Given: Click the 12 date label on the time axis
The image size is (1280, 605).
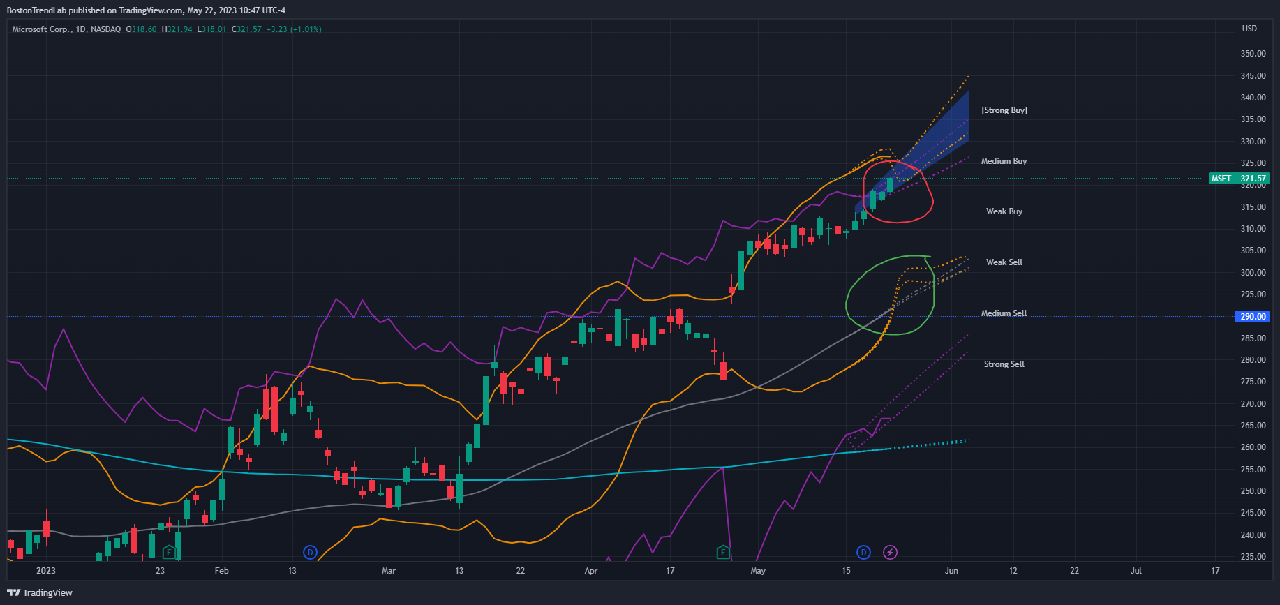Looking at the screenshot, I should 1013,571.
